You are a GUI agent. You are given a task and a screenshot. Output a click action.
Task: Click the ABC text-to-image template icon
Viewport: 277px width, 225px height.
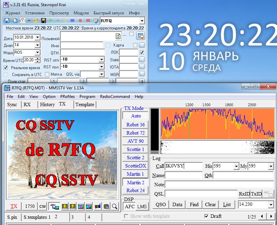point(54,206)
